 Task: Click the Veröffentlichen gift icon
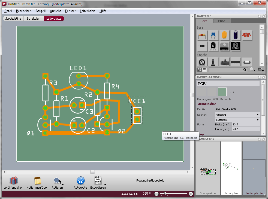[13, 181]
